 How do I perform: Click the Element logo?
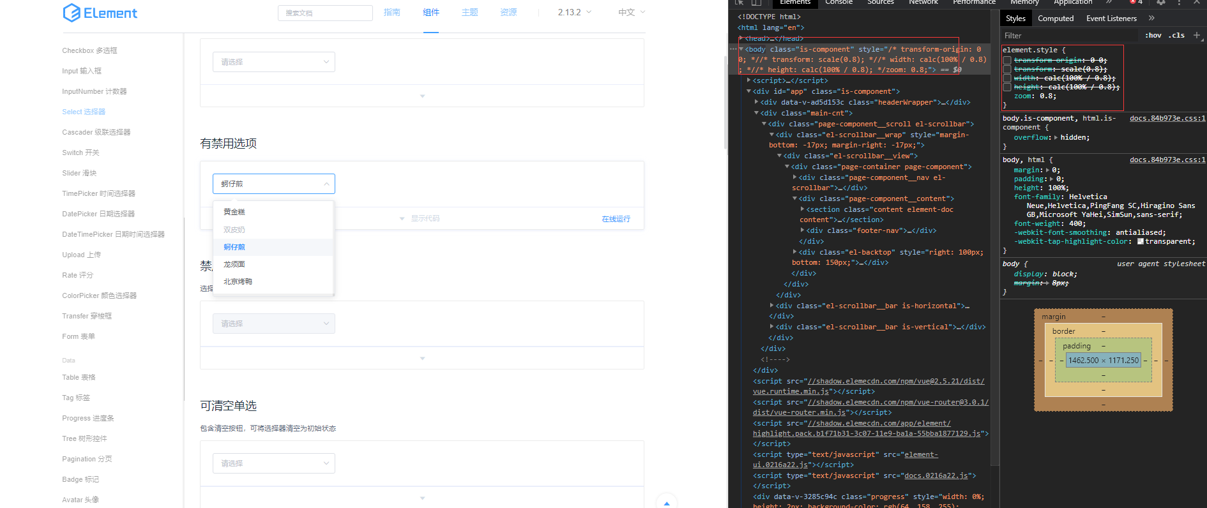(100, 13)
